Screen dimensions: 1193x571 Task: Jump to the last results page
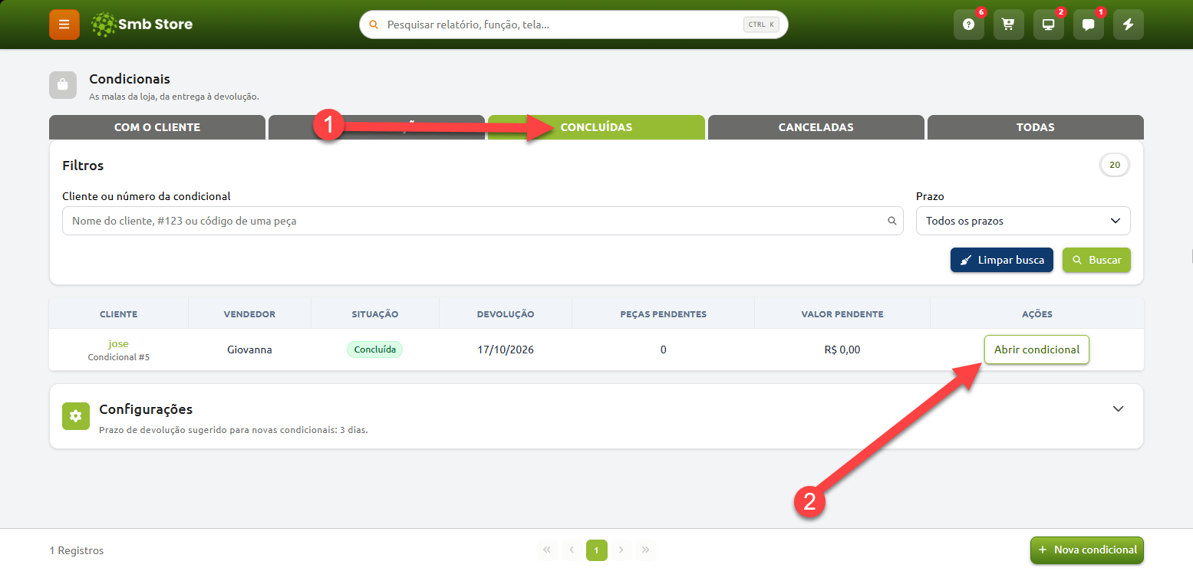(x=646, y=550)
